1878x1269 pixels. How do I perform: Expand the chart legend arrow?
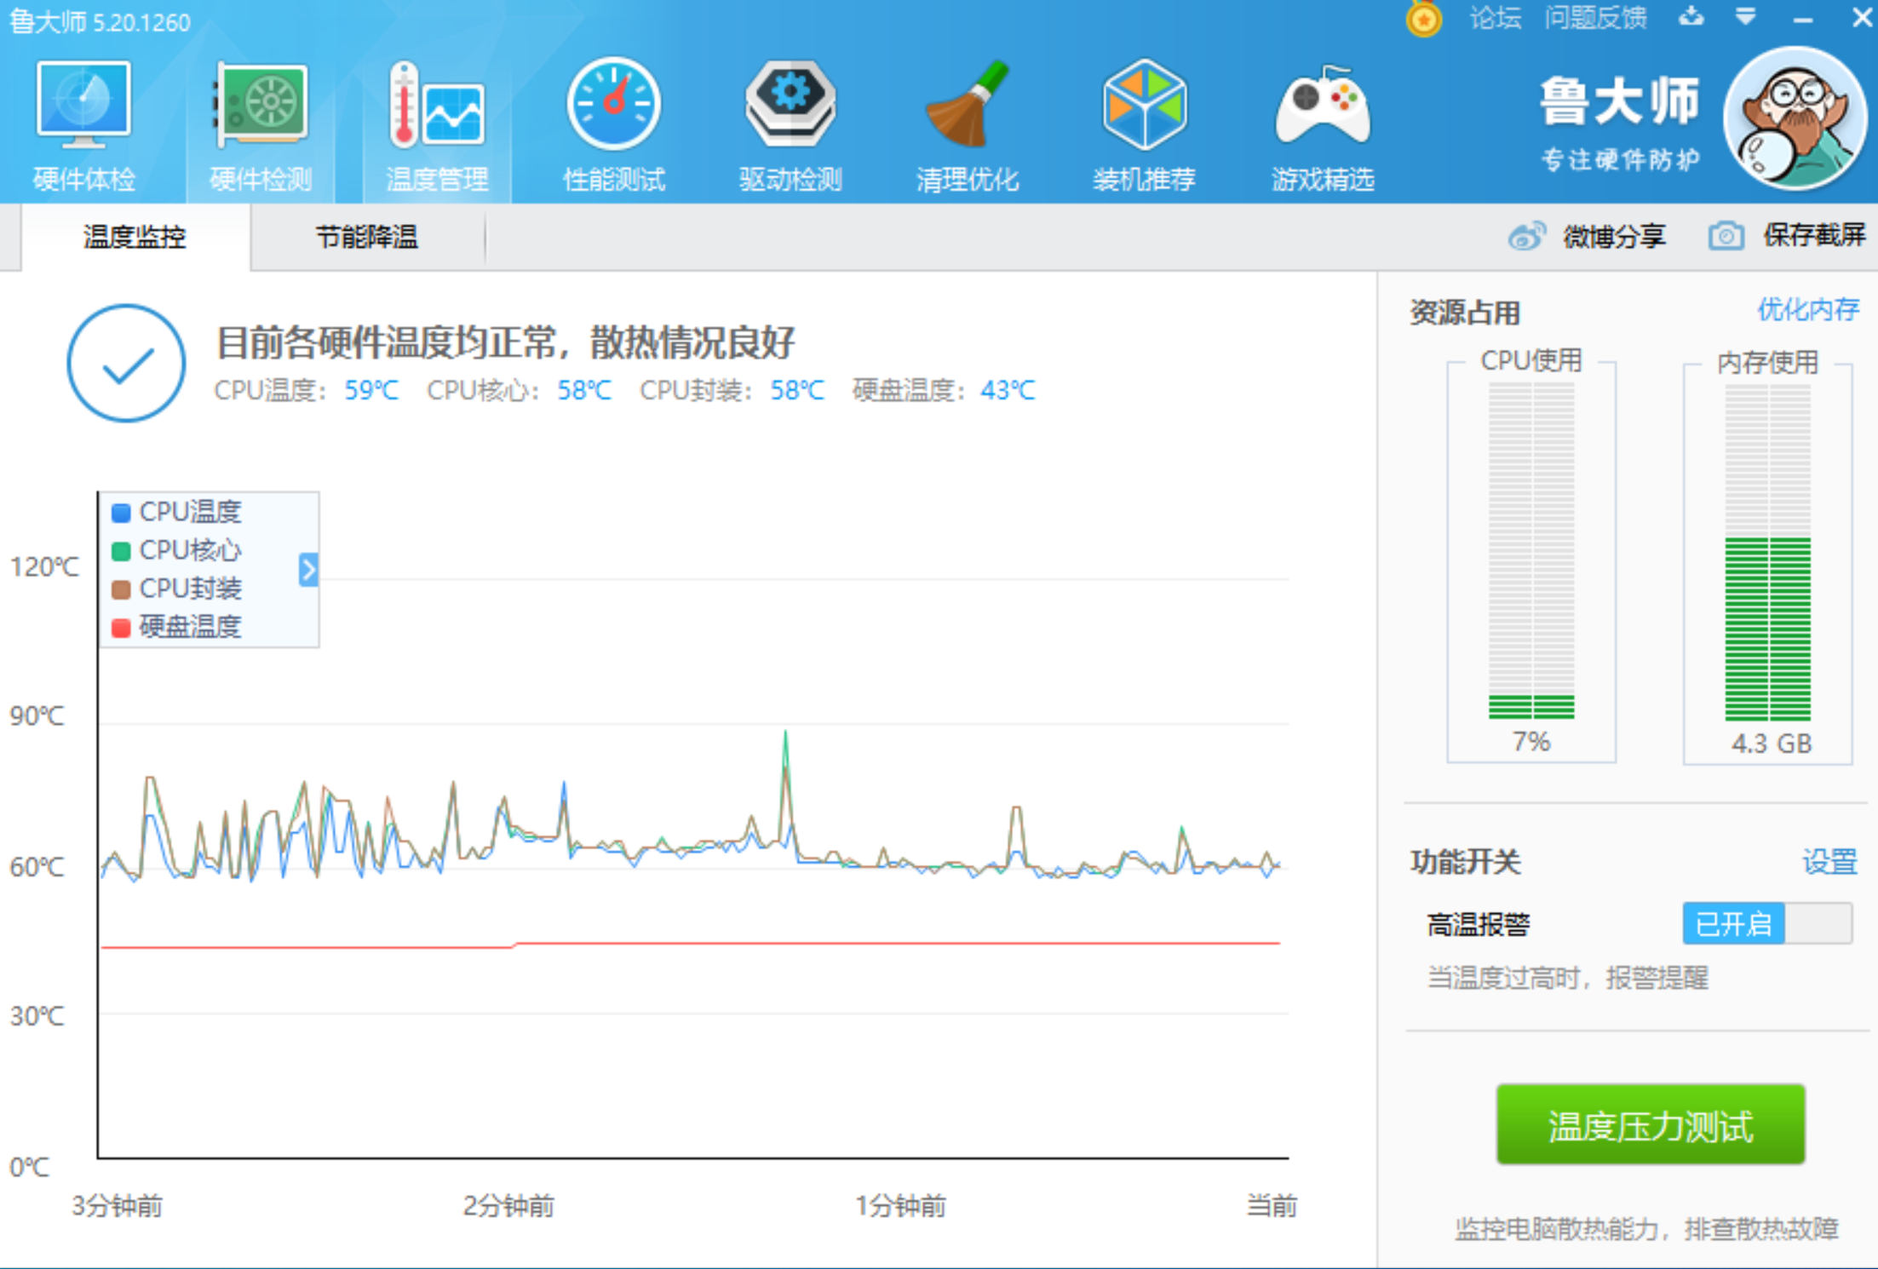[308, 570]
